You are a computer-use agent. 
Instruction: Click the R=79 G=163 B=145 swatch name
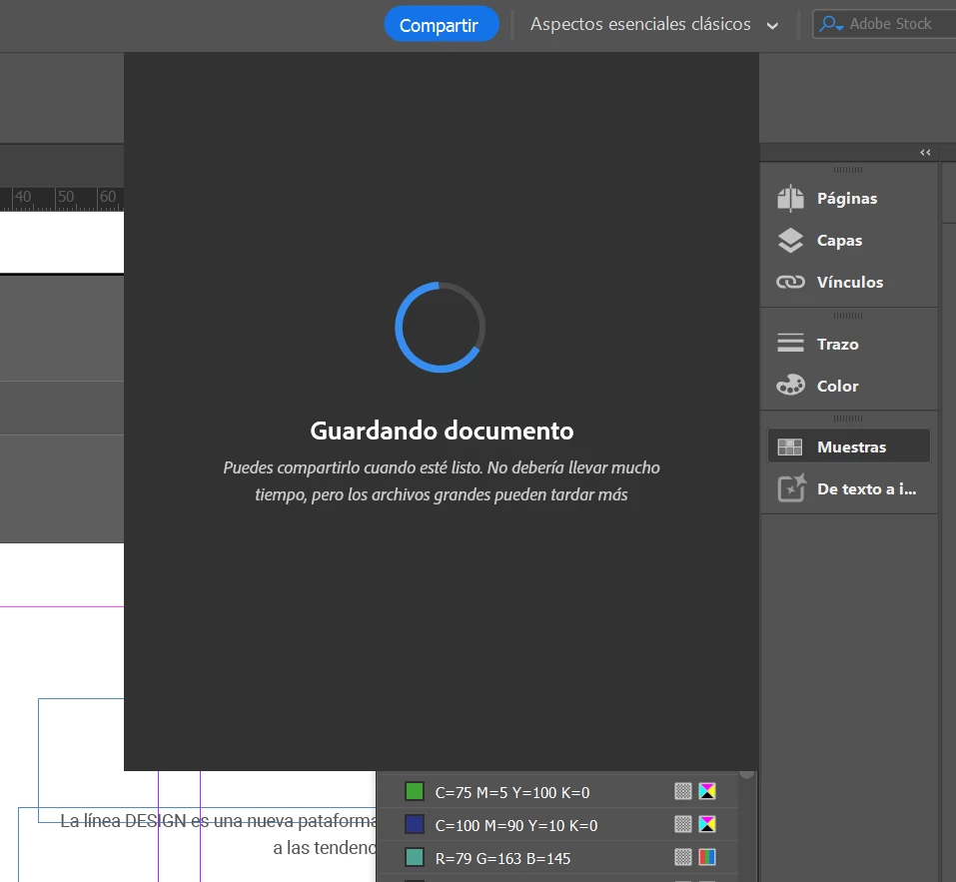(502, 858)
